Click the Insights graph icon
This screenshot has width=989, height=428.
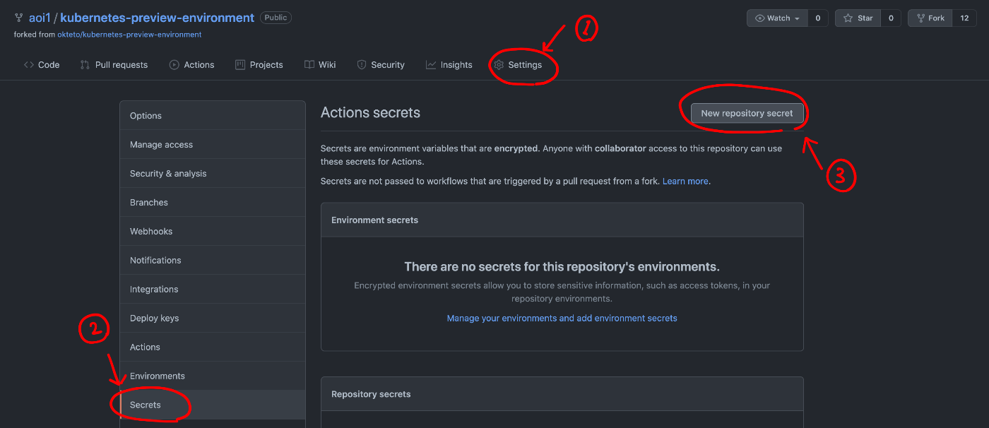431,64
